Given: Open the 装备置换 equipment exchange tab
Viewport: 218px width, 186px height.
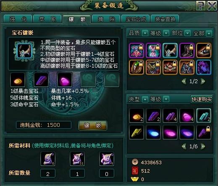Looking at the screenshot, I should (x=165, y=19).
